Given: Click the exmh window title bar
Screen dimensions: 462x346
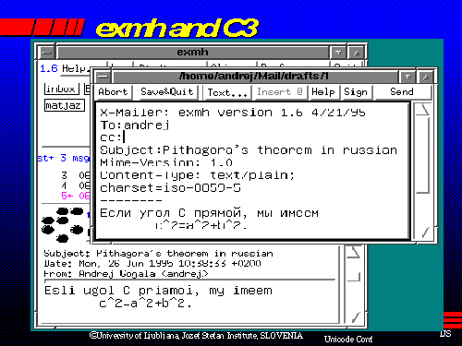Looking at the screenshot, I should [x=193, y=53].
